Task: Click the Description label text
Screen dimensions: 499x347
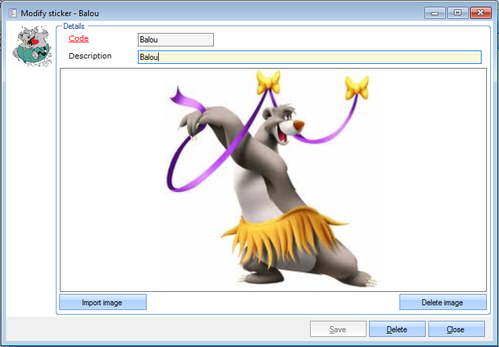Action: [x=90, y=56]
